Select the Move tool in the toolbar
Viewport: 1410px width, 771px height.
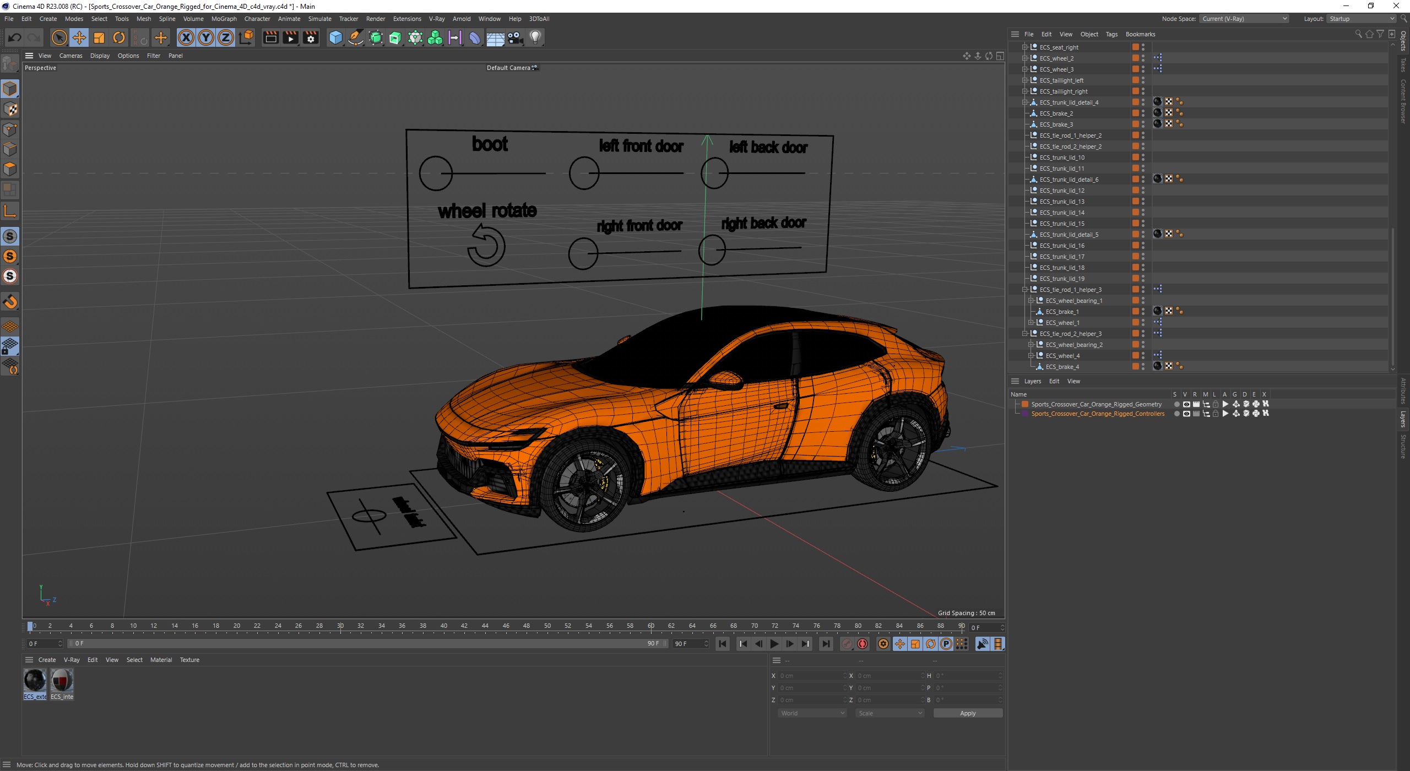(79, 37)
